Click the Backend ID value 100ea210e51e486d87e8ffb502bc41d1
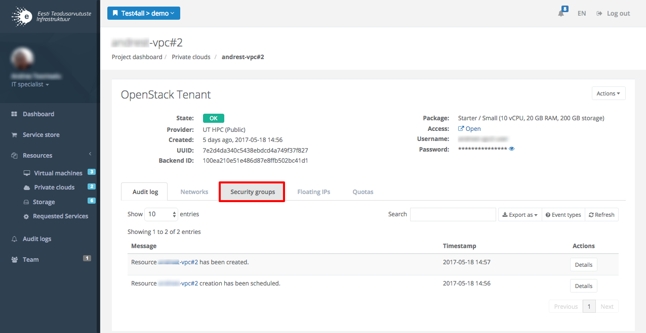This screenshot has height=333, width=646. click(256, 161)
